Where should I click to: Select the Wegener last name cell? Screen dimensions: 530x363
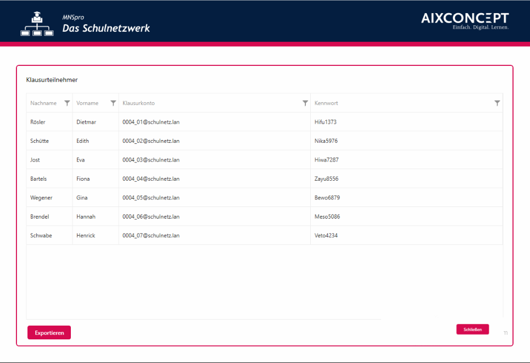tap(42, 198)
